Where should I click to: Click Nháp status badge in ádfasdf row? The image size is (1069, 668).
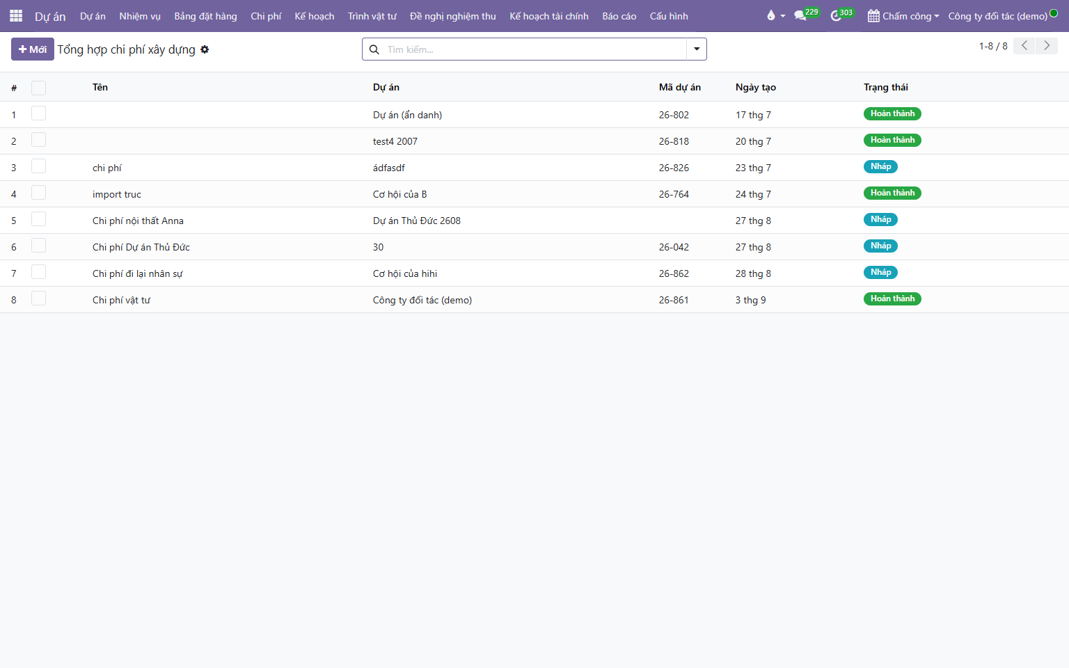pos(880,166)
